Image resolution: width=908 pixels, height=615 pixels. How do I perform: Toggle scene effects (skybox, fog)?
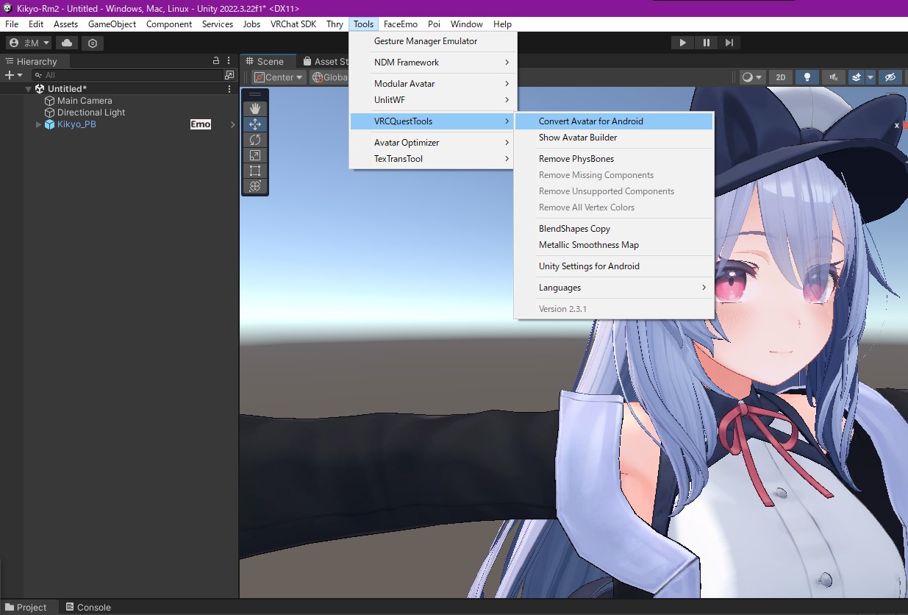(x=857, y=77)
